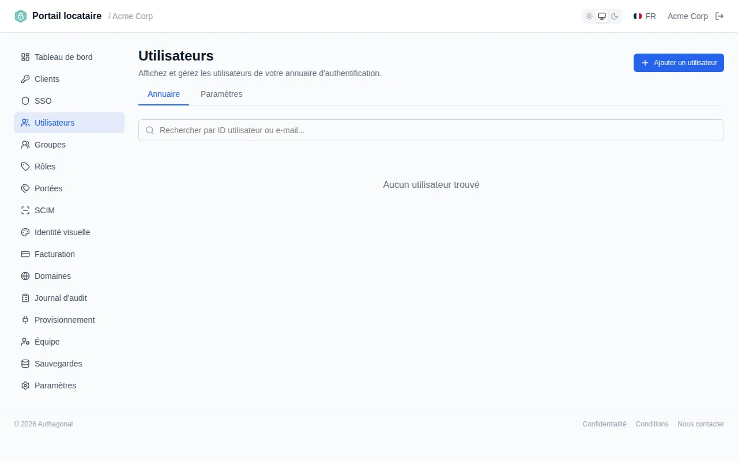Click the French flag icon
This screenshot has width=738, height=461.
pyautogui.click(x=638, y=16)
